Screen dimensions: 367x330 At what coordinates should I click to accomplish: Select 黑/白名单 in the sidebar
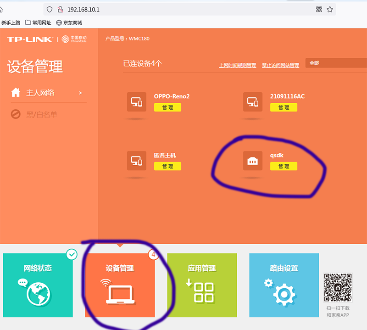(x=41, y=114)
